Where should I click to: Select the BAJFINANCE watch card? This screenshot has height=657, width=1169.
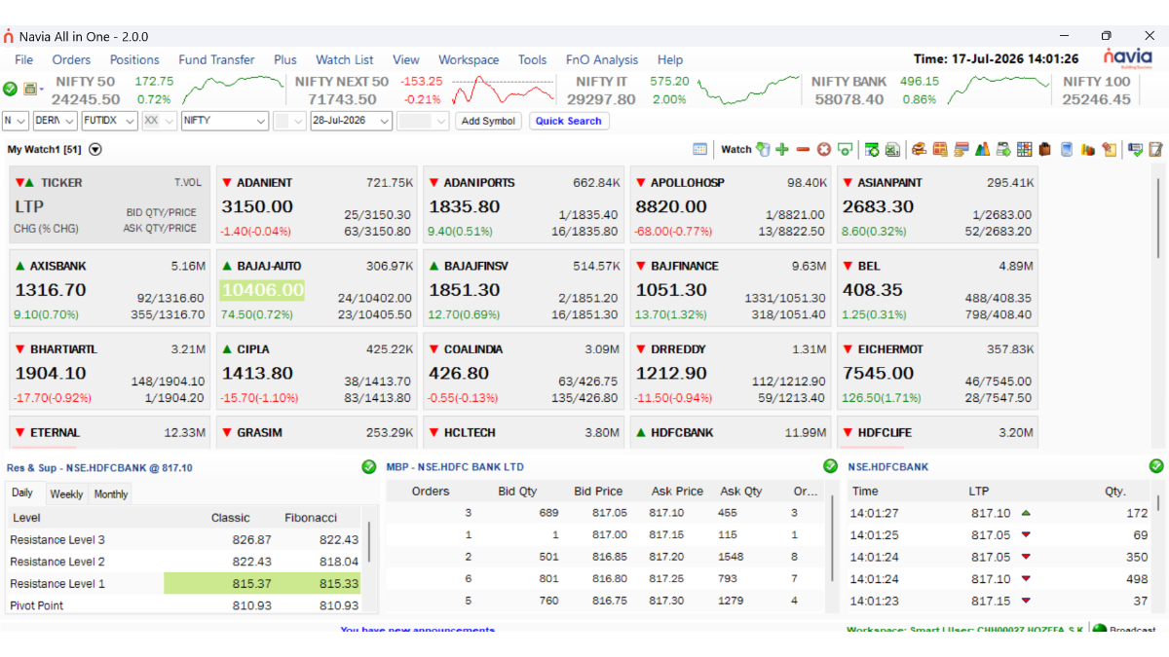[x=730, y=288]
